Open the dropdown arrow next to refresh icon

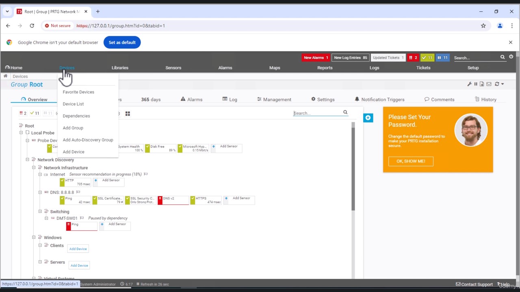pos(503,84)
